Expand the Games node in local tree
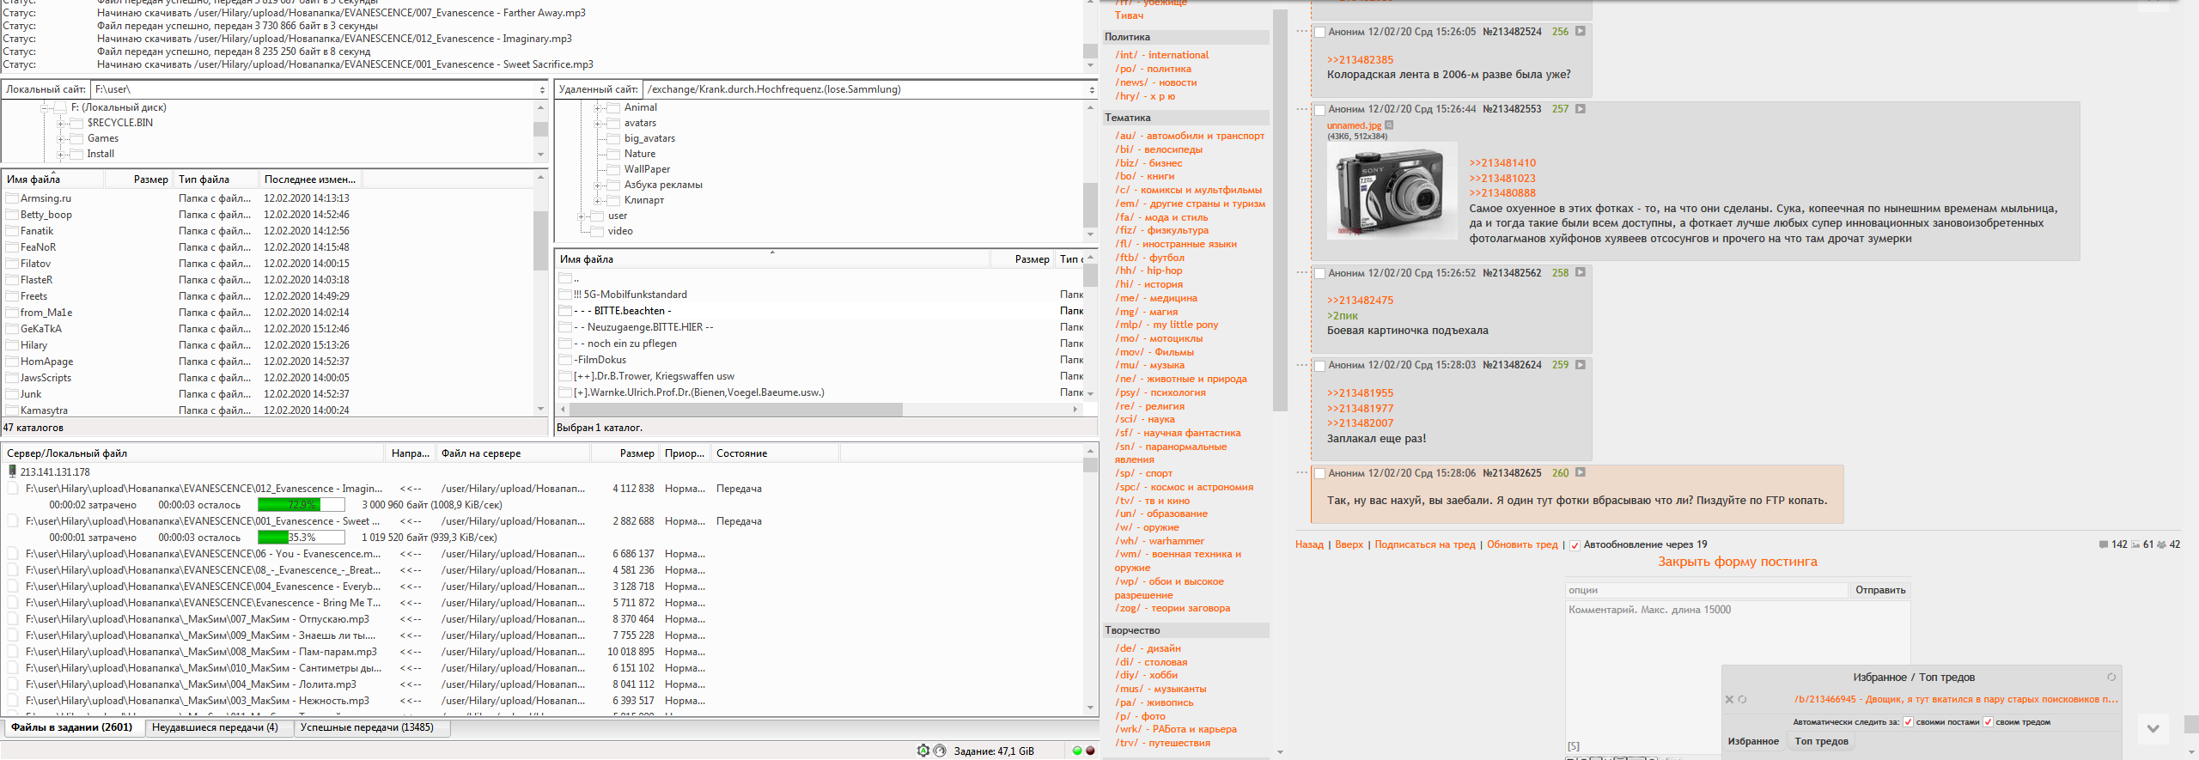 tap(61, 138)
